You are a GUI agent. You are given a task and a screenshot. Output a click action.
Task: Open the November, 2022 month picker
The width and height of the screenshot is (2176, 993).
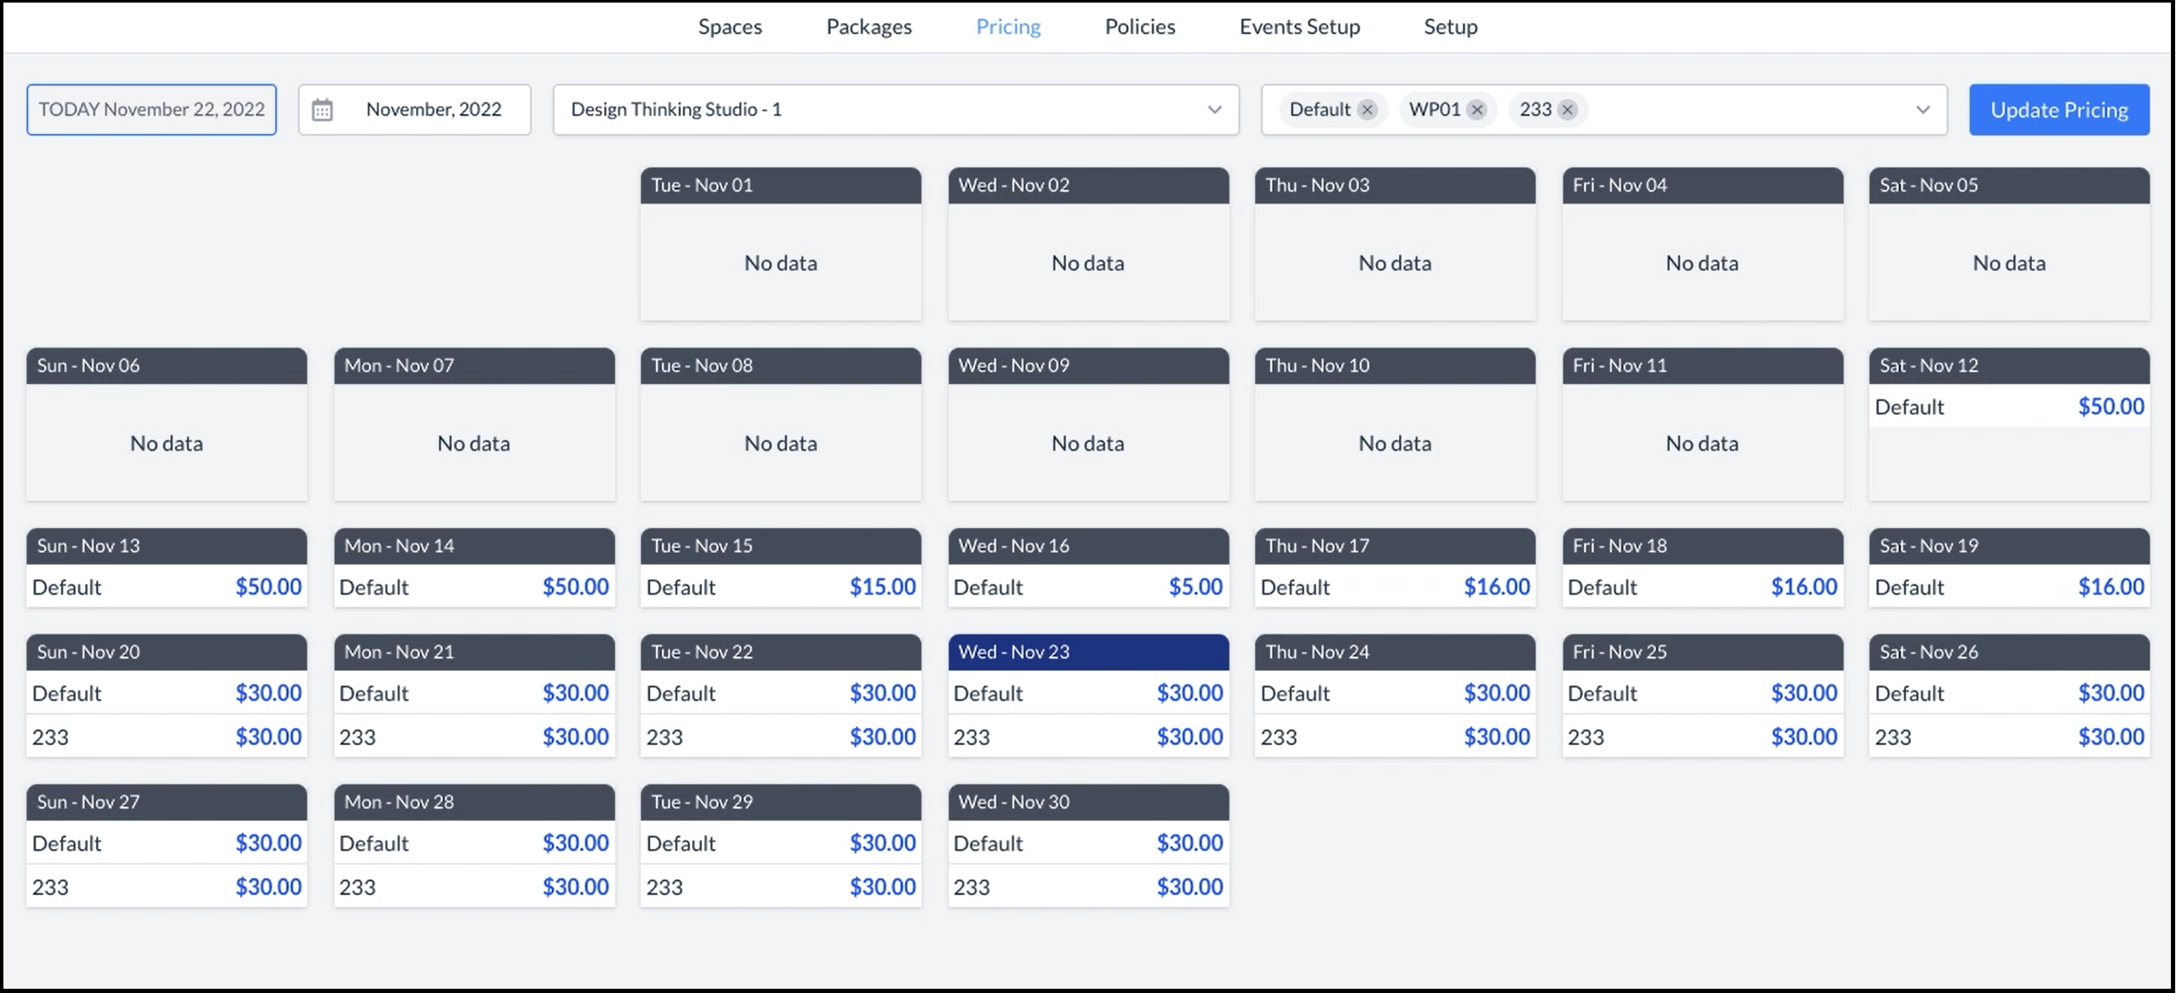[433, 110]
